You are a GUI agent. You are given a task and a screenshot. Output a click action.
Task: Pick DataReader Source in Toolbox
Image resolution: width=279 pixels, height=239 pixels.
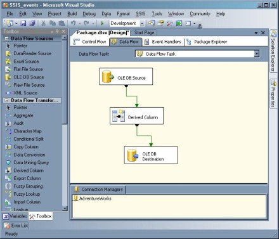[32, 53]
